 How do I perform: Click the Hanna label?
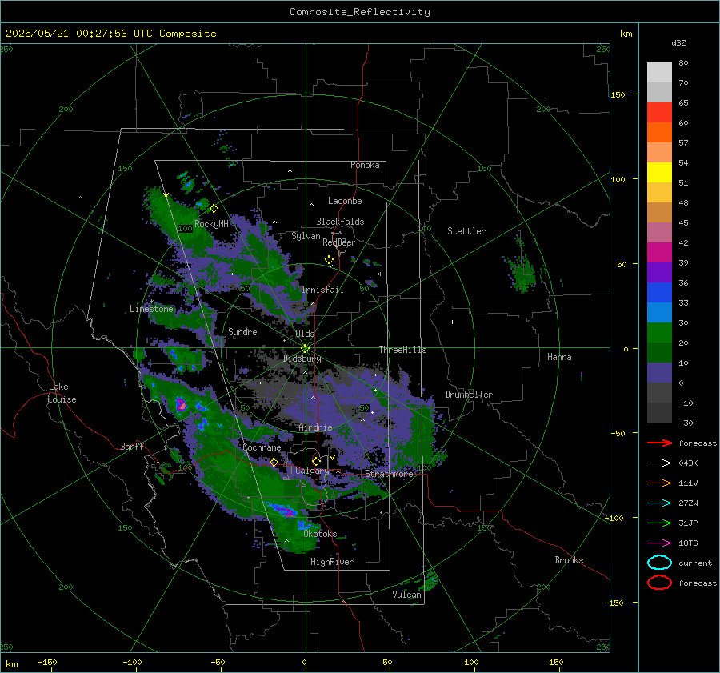[559, 357]
